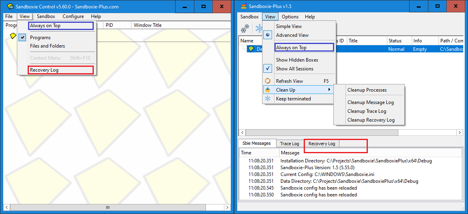468x214 pixels.
Task: Click the gears settings icon in Sandboxie-Plus toolbar
Action: click(245, 28)
